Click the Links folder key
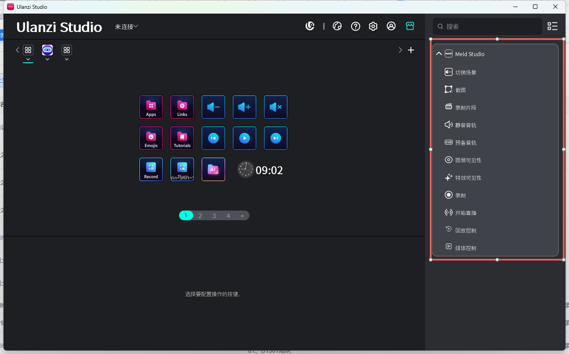 [x=182, y=107]
